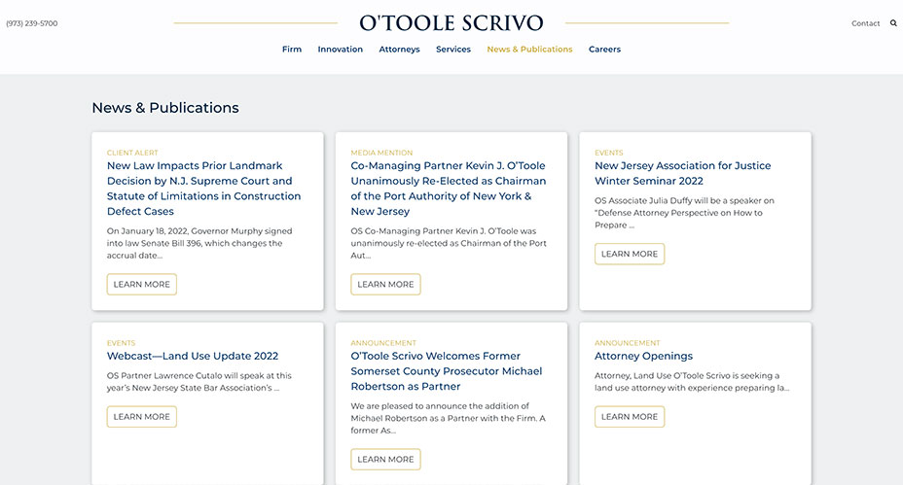Click Learn More under construction defect alert
The width and height of the screenshot is (903, 485).
click(142, 284)
